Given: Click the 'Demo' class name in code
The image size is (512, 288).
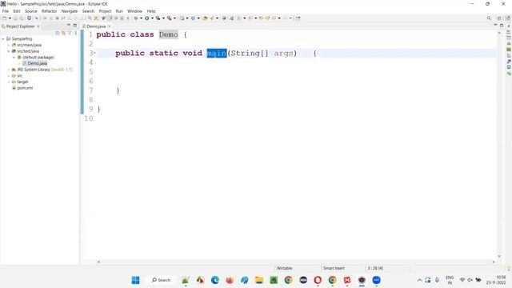Looking at the screenshot, I should [x=169, y=34].
